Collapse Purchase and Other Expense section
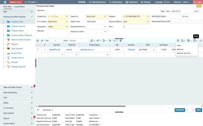 [32, 17]
